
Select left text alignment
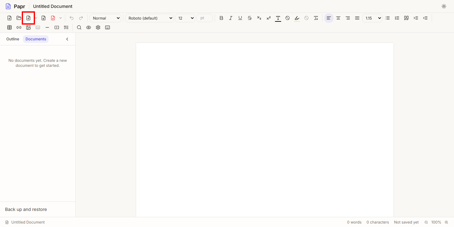[x=329, y=18]
